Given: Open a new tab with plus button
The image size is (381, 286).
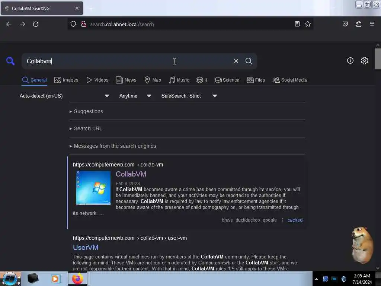Looking at the screenshot, I should 91,9.
